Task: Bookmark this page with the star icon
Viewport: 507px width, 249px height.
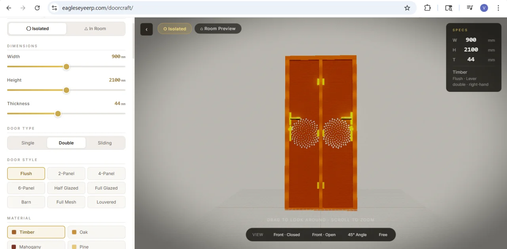Action: pos(407,8)
